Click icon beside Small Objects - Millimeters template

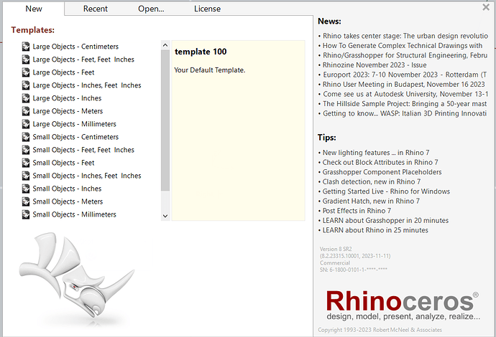tap(26, 215)
